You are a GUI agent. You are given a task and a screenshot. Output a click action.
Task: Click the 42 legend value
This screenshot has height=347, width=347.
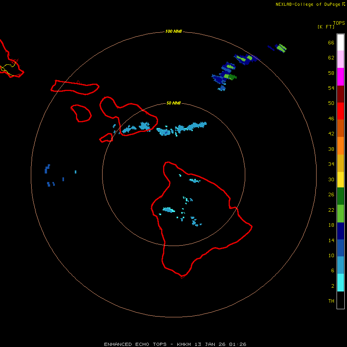331,133
